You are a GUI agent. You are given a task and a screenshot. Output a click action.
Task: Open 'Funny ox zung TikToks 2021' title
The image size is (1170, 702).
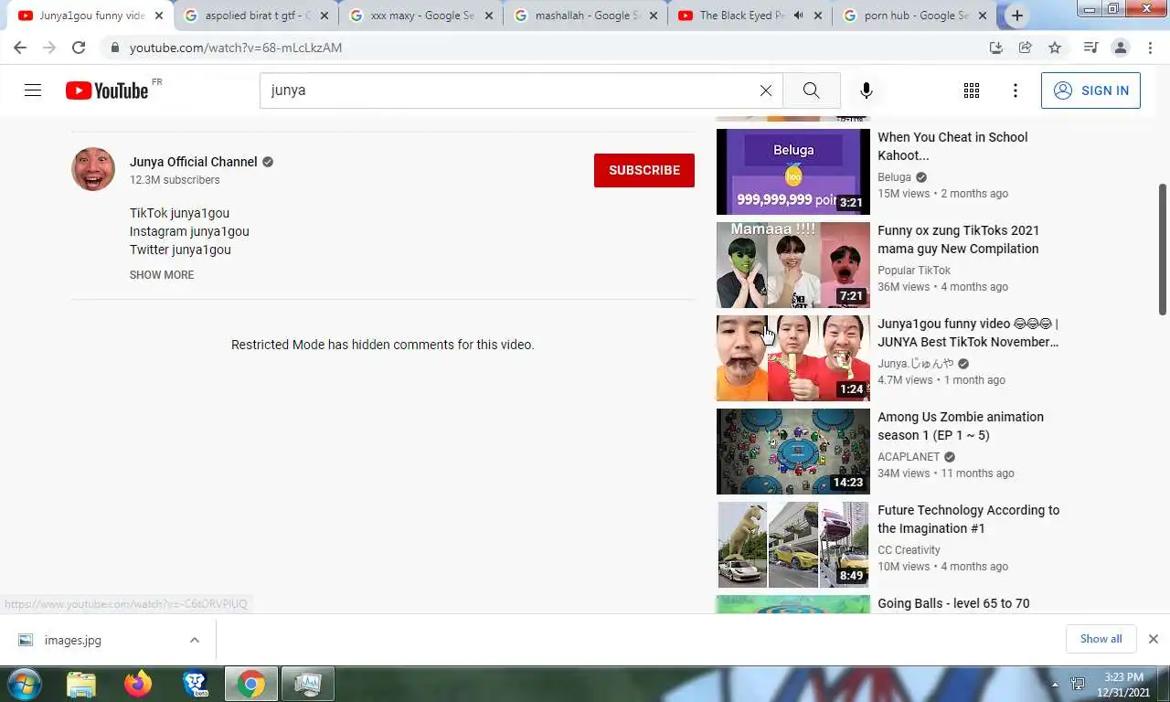[958, 239]
